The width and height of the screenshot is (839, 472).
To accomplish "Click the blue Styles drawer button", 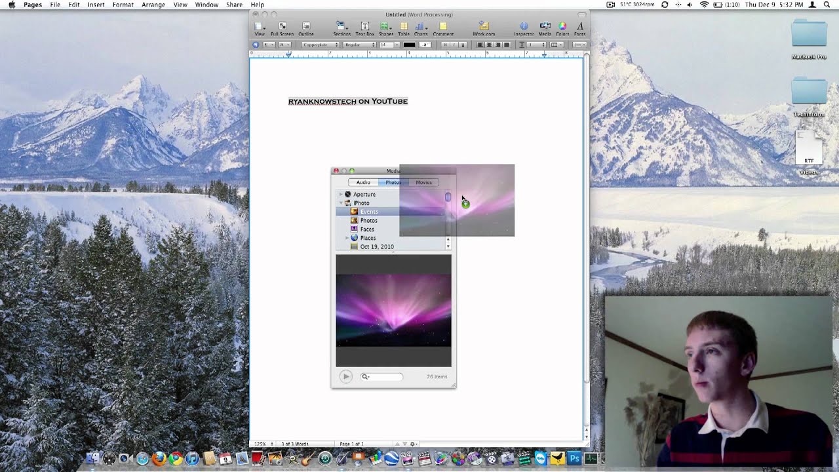I will point(255,45).
